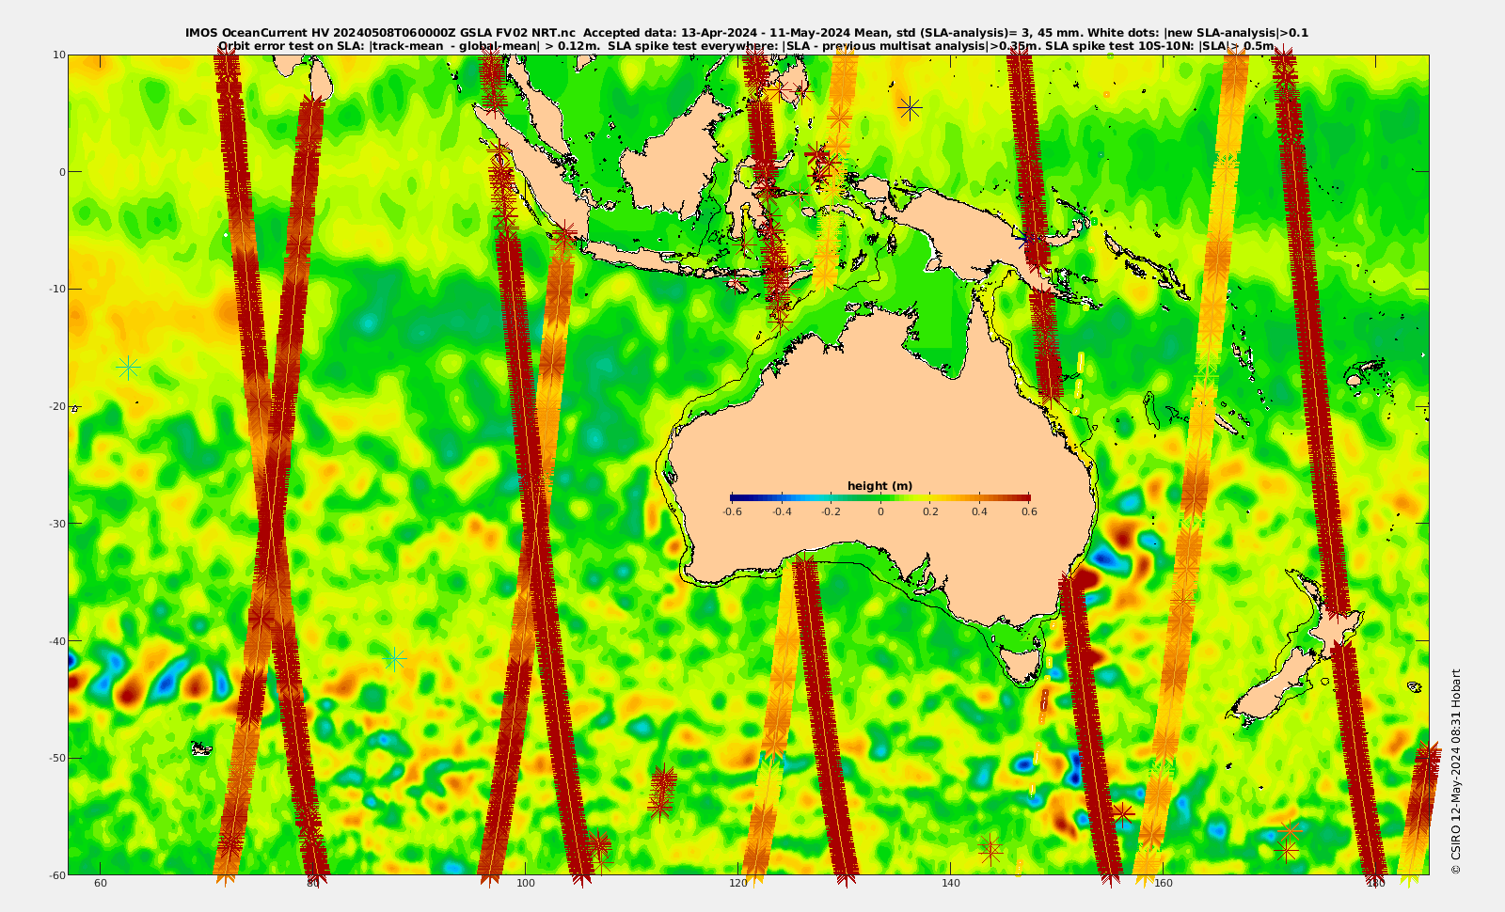Screen dimensions: 1505x912
Task: Click the longitude axis label 100
Action: [526, 884]
